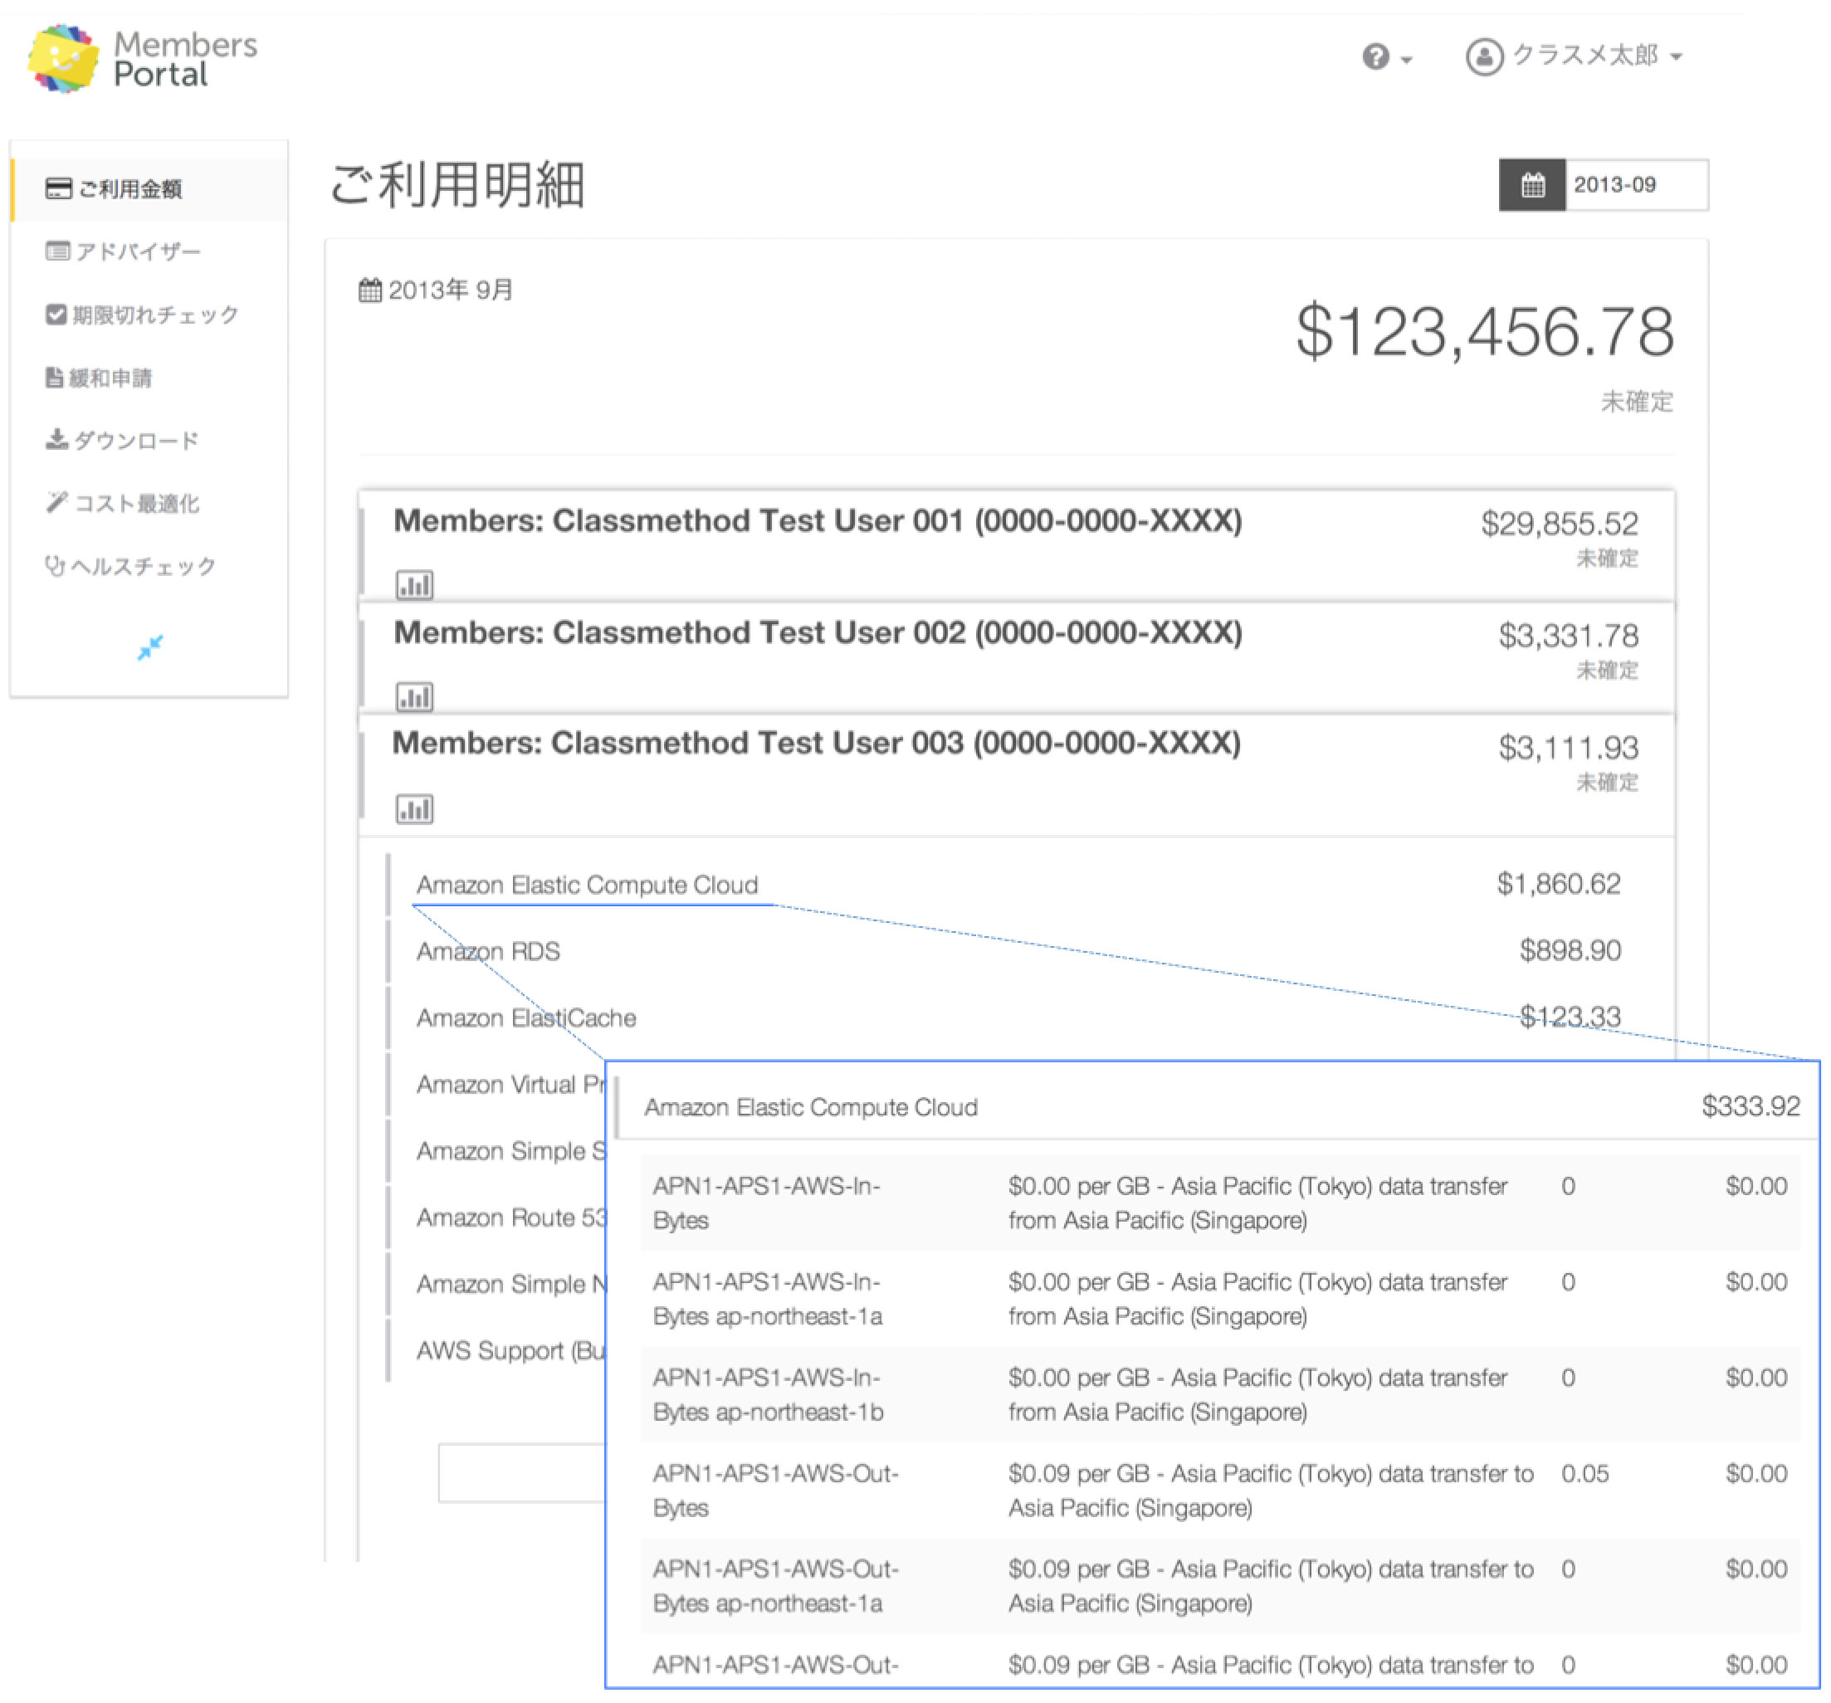Screen dimensions: 1831x1703
Task: Expand the Amazon Route 53 row
Action: coord(497,1217)
